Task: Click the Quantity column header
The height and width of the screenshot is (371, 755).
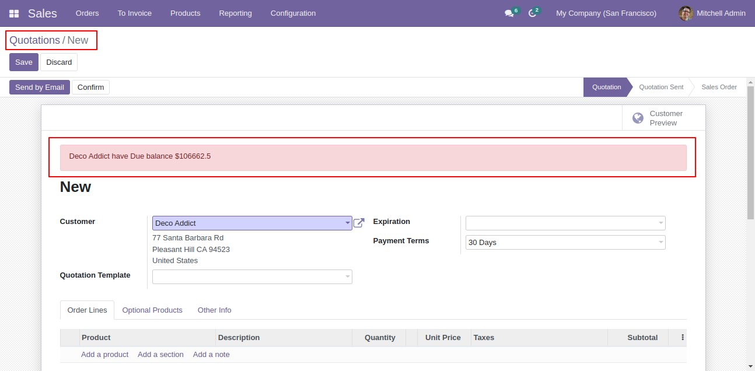Action: 379,338
